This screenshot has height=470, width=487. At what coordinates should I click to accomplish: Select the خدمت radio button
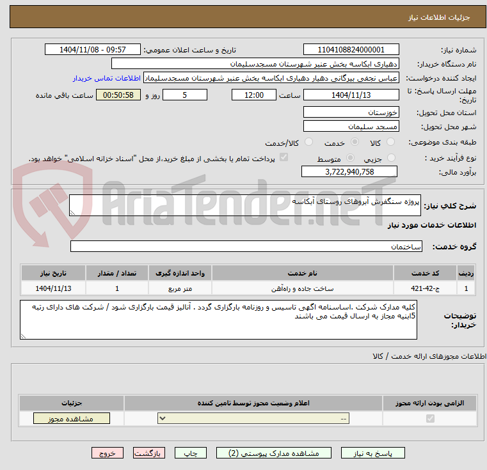tap(355, 142)
